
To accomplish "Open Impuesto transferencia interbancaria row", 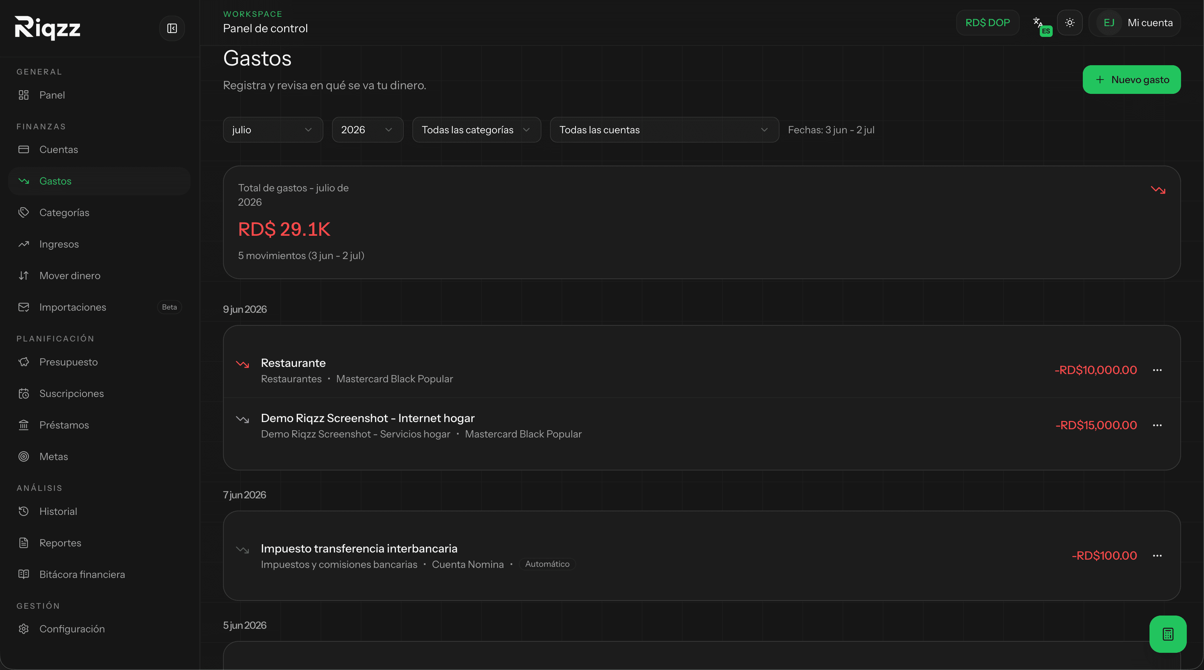I will [702, 556].
